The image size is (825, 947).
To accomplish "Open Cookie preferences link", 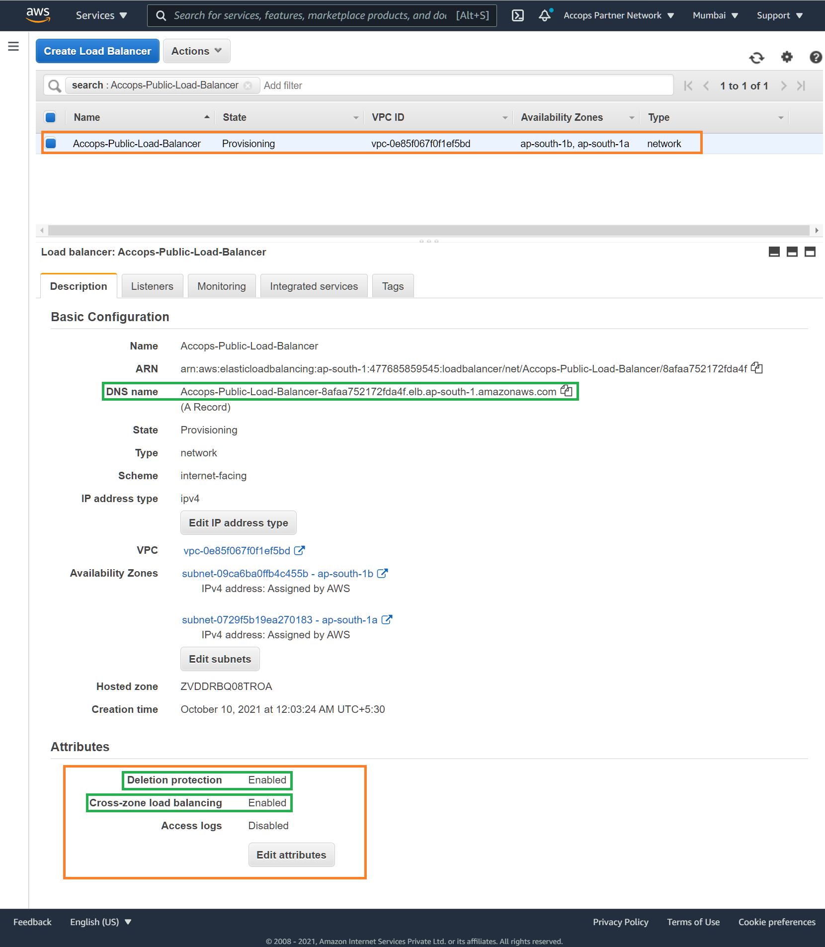I will coord(777,922).
